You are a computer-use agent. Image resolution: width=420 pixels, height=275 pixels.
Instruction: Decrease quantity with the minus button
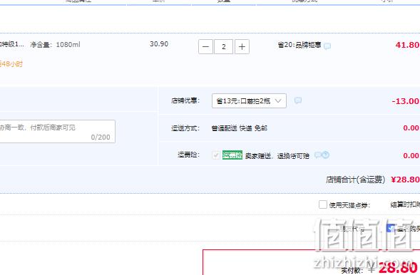pyautogui.click(x=205, y=47)
